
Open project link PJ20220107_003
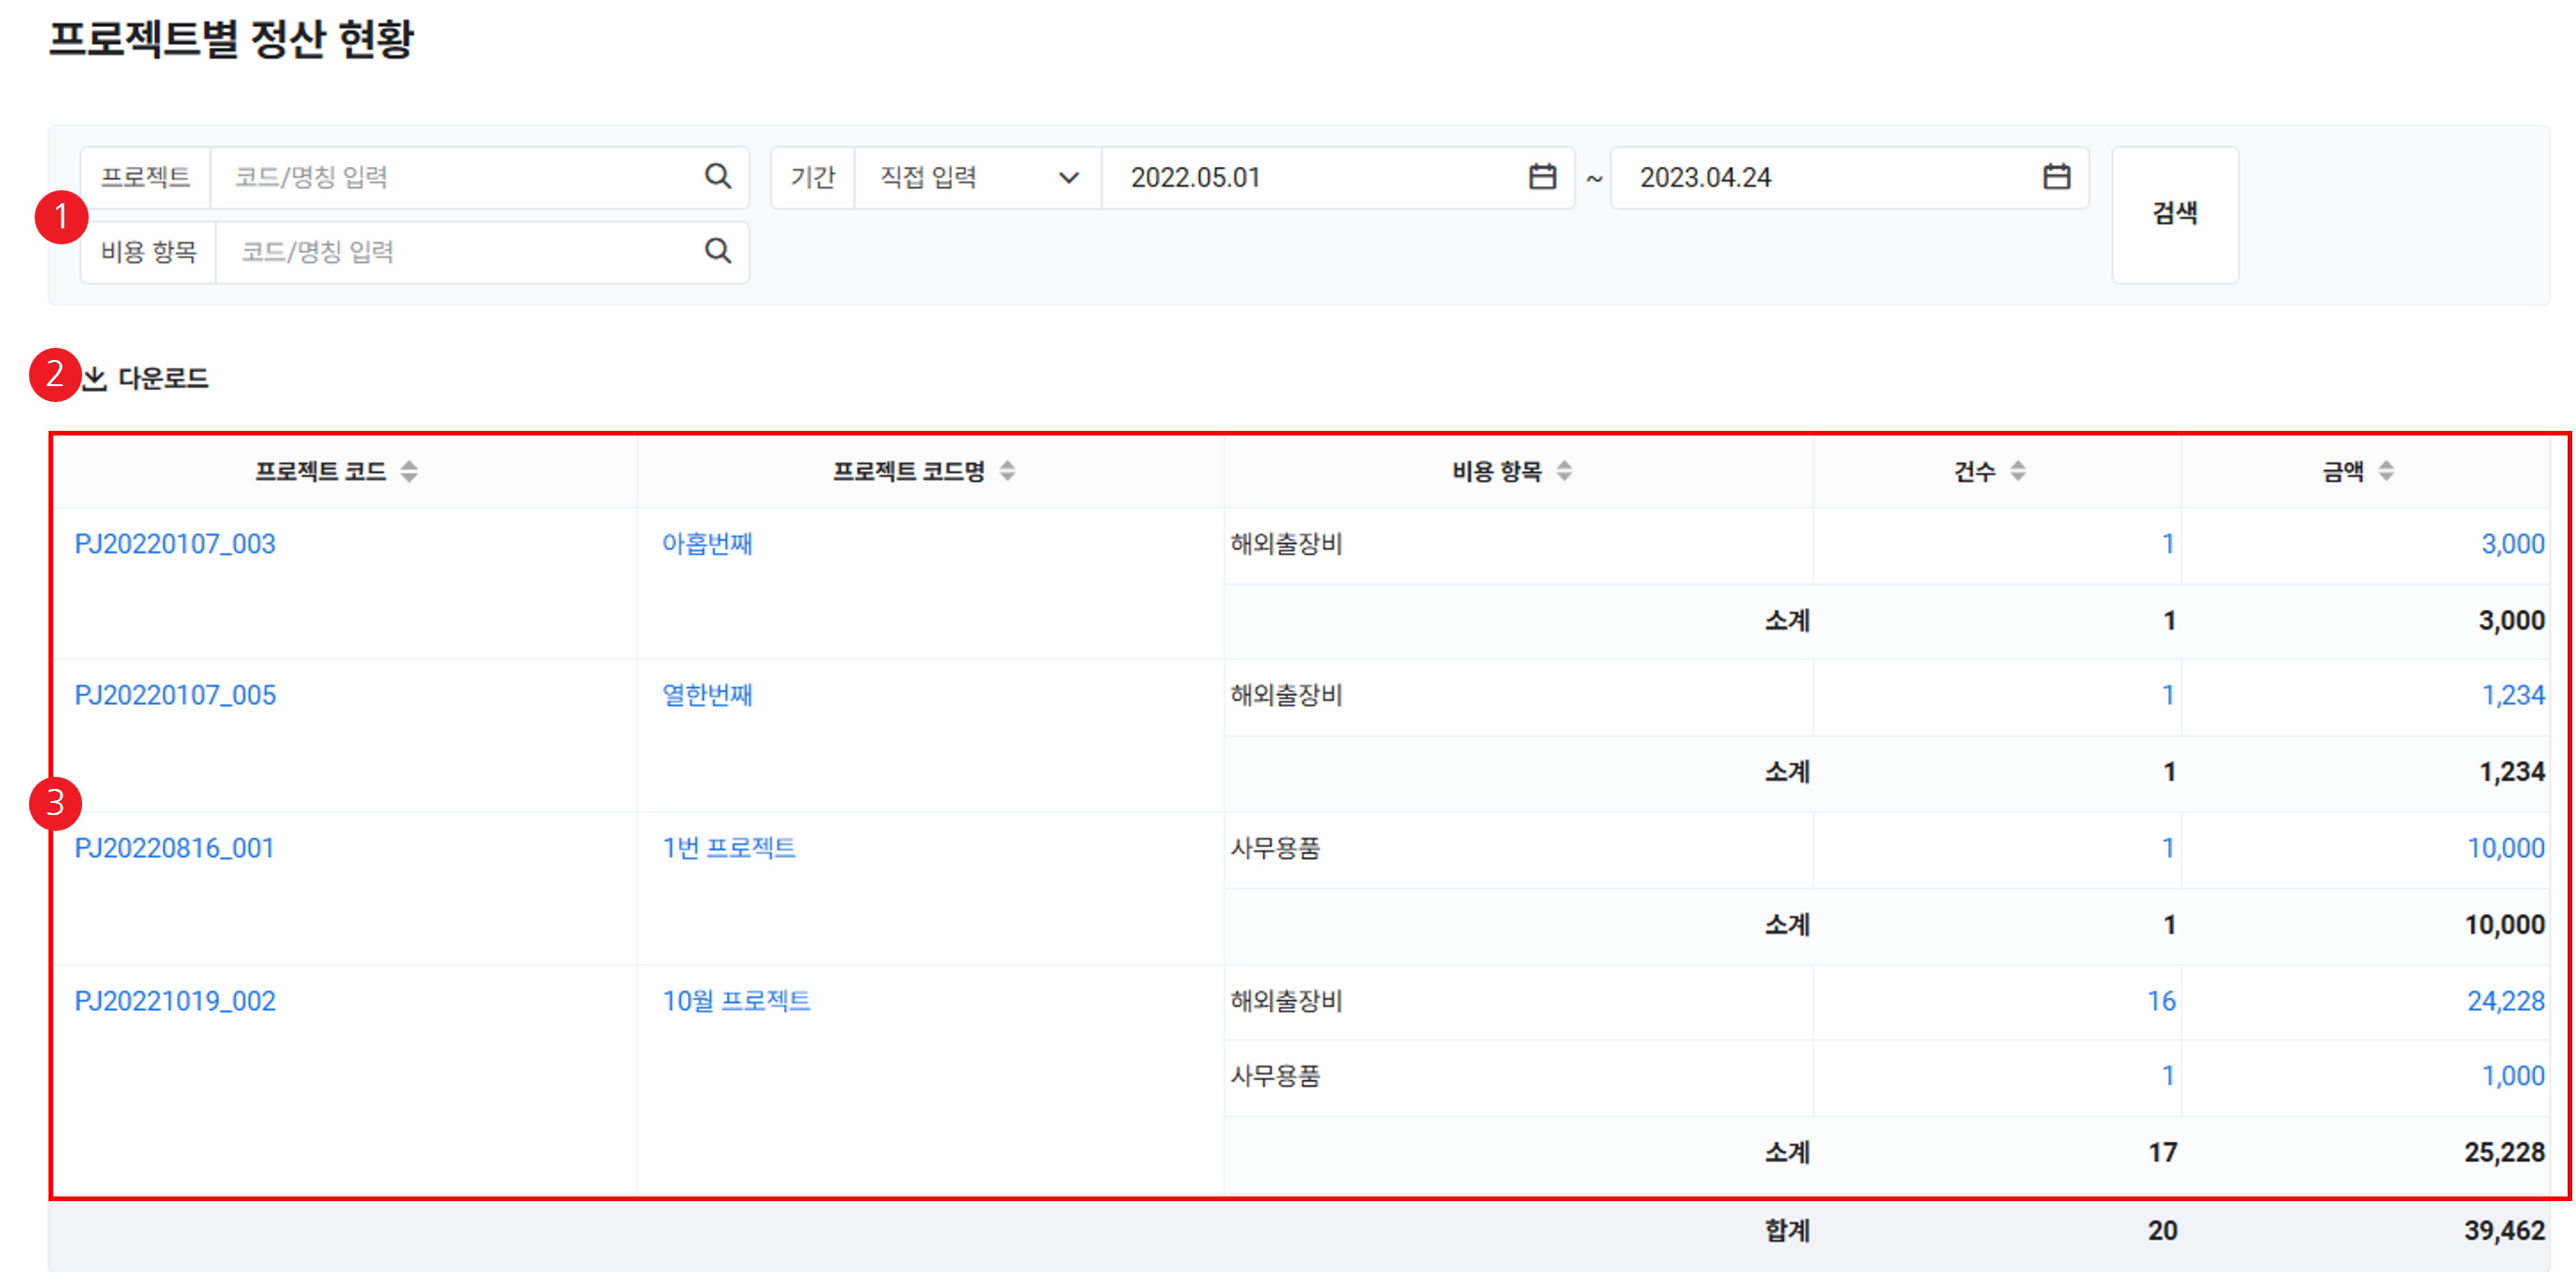pyautogui.click(x=175, y=545)
